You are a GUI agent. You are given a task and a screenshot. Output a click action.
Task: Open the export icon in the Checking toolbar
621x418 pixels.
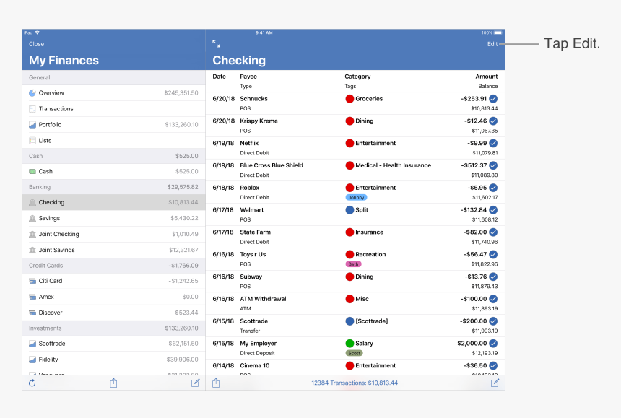(x=216, y=383)
